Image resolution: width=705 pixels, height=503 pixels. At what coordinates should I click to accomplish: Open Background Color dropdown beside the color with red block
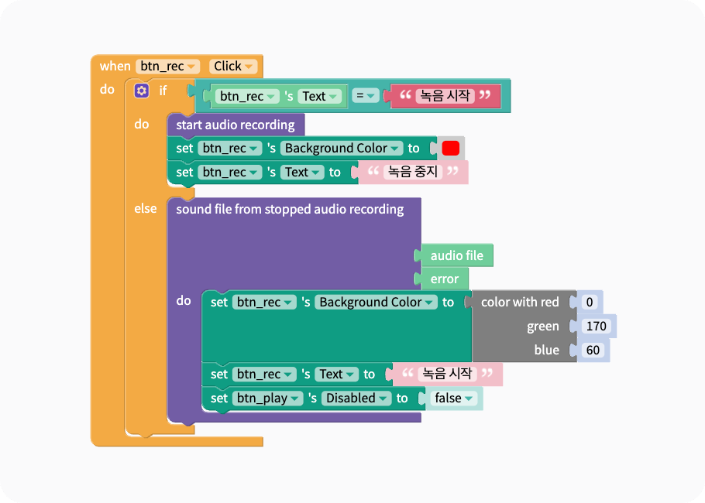click(x=377, y=303)
